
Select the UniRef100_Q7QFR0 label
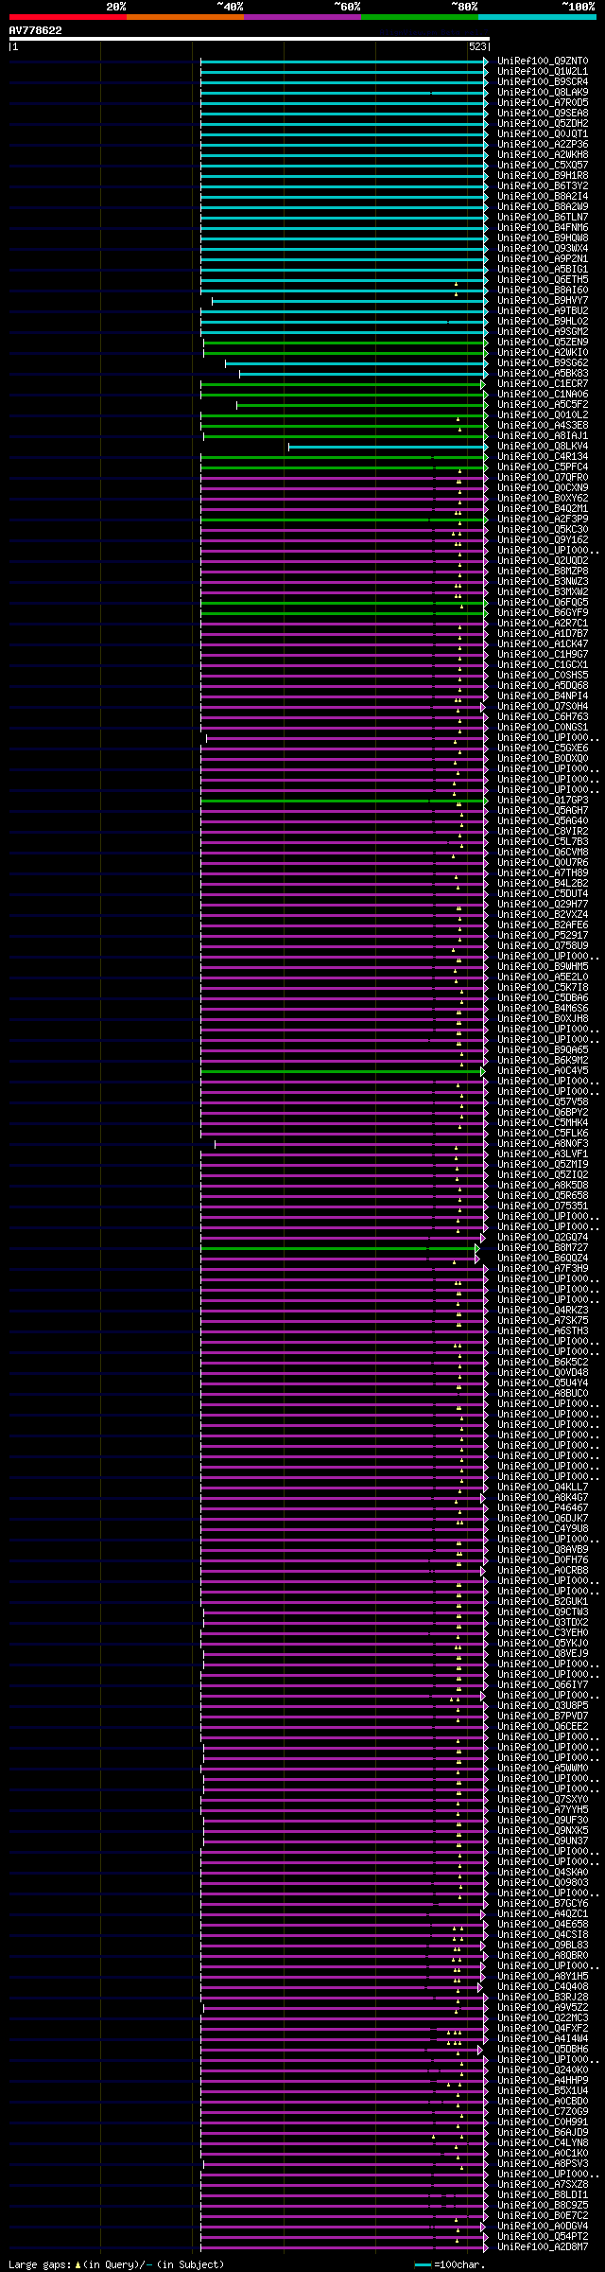543,478
